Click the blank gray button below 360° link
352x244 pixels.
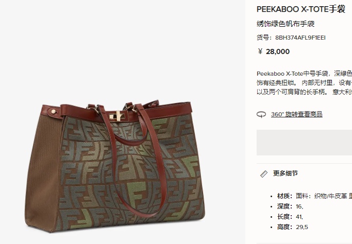click(304, 143)
